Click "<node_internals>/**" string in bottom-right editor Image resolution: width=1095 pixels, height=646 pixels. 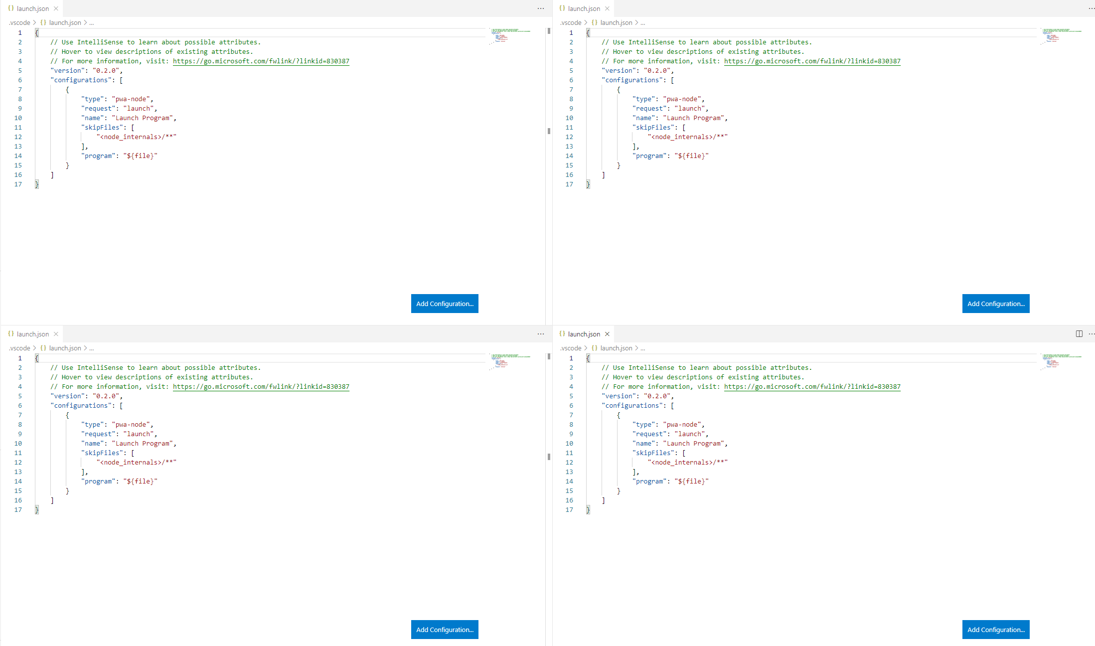pos(688,463)
